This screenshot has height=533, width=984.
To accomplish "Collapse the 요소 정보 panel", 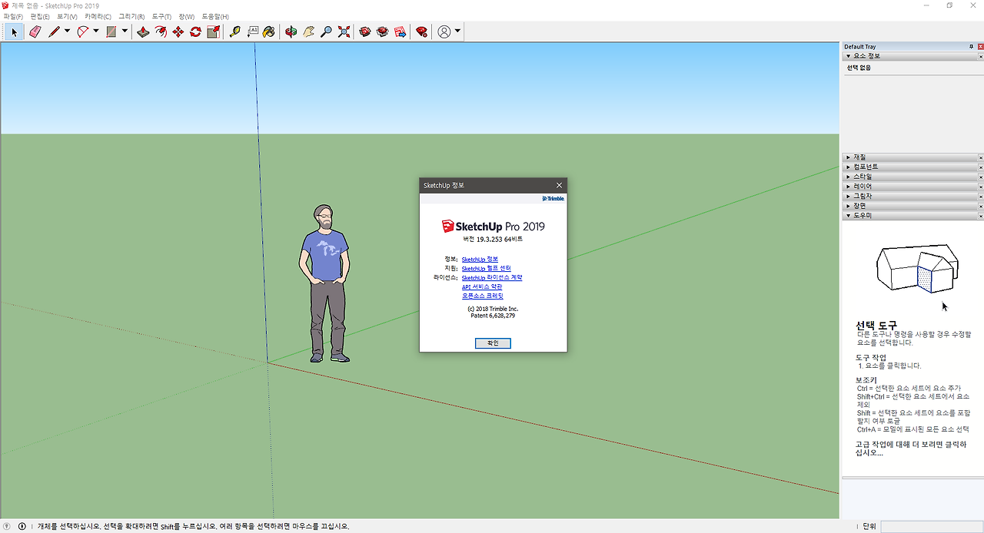I will click(911, 56).
